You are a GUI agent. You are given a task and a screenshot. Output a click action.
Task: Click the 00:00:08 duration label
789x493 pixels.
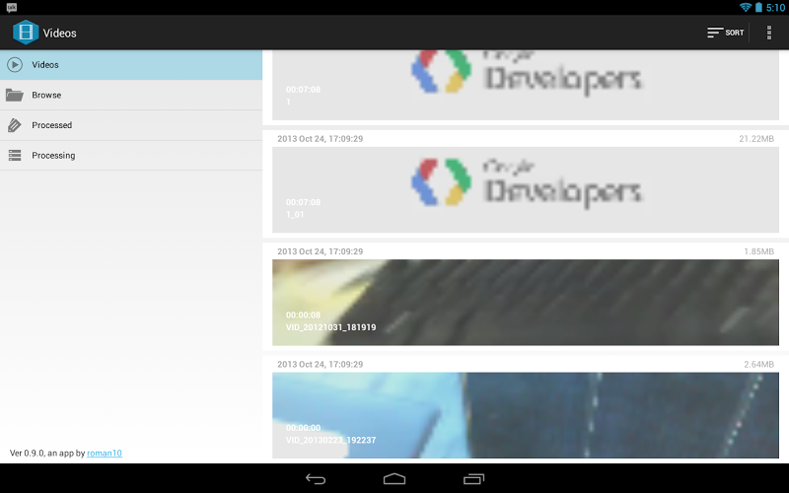(x=303, y=315)
